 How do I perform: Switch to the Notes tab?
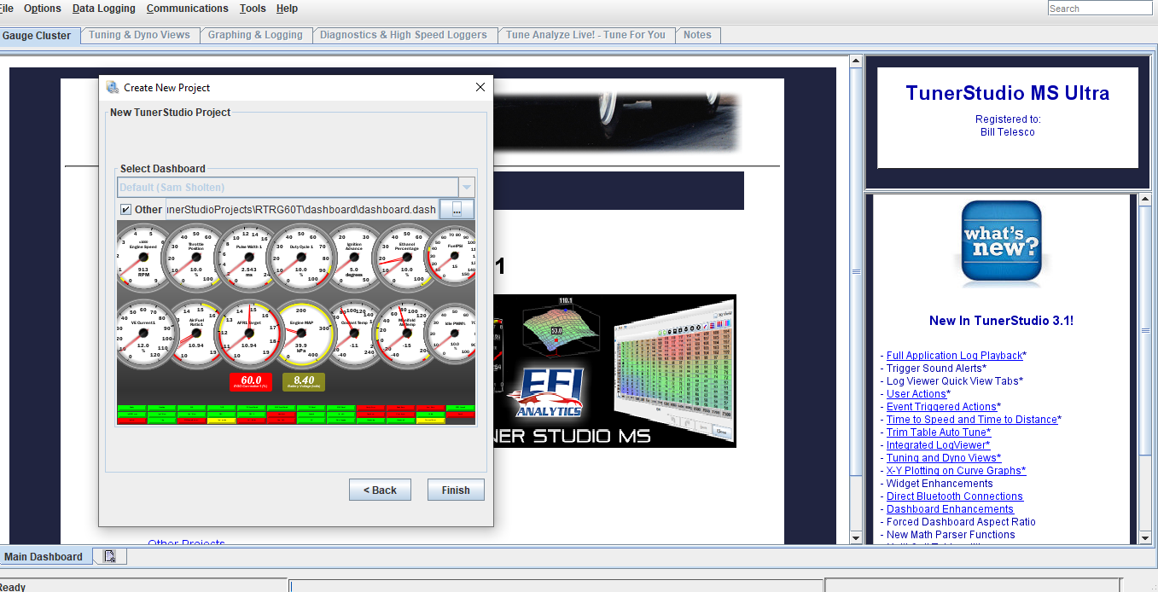tap(697, 35)
